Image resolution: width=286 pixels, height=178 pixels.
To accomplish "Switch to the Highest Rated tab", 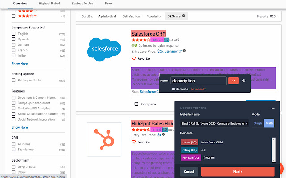I will 49,4.
